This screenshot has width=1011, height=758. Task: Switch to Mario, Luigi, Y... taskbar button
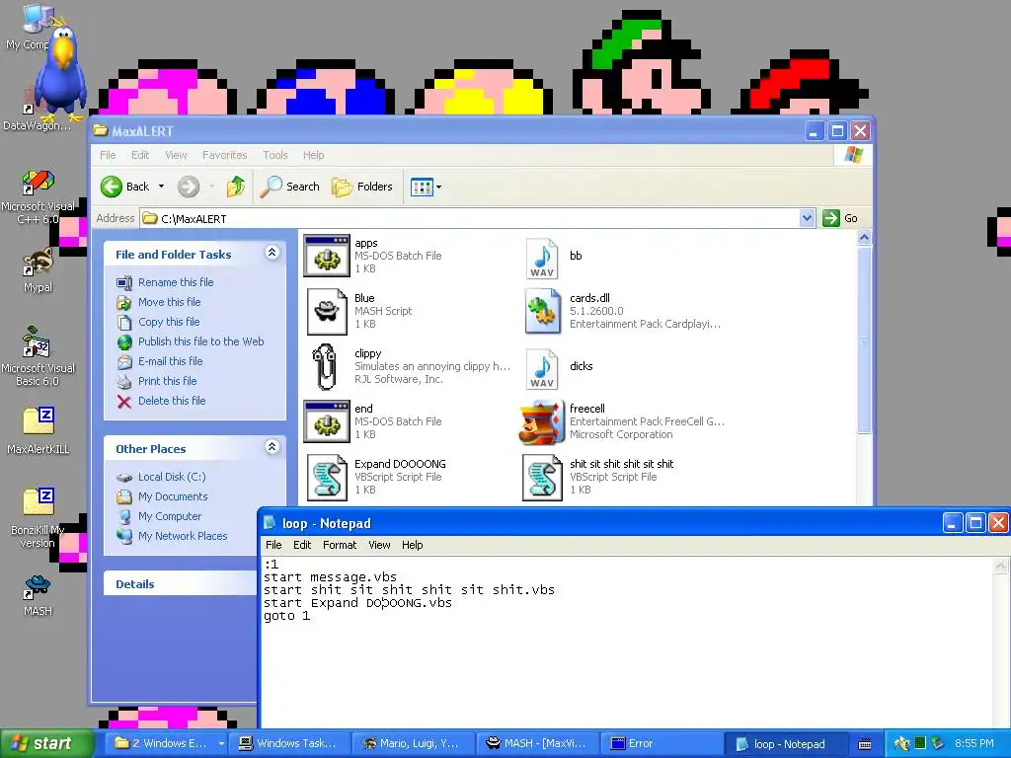tap(413, 744)
